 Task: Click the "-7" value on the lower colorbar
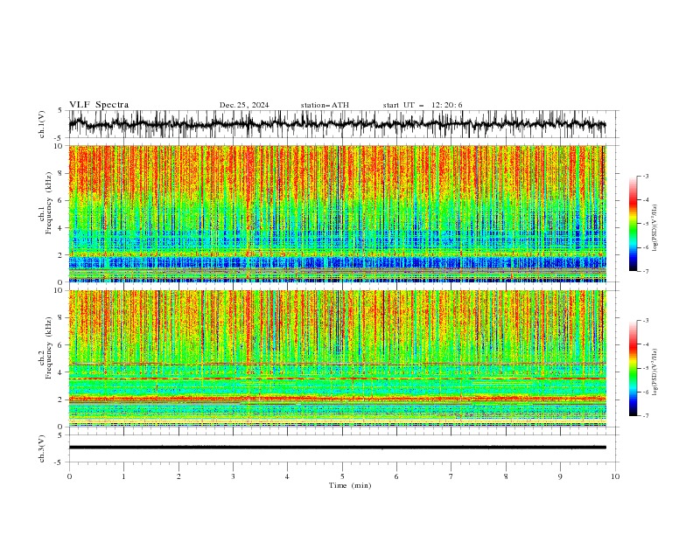pyautogui.click(x=646, y=416)
